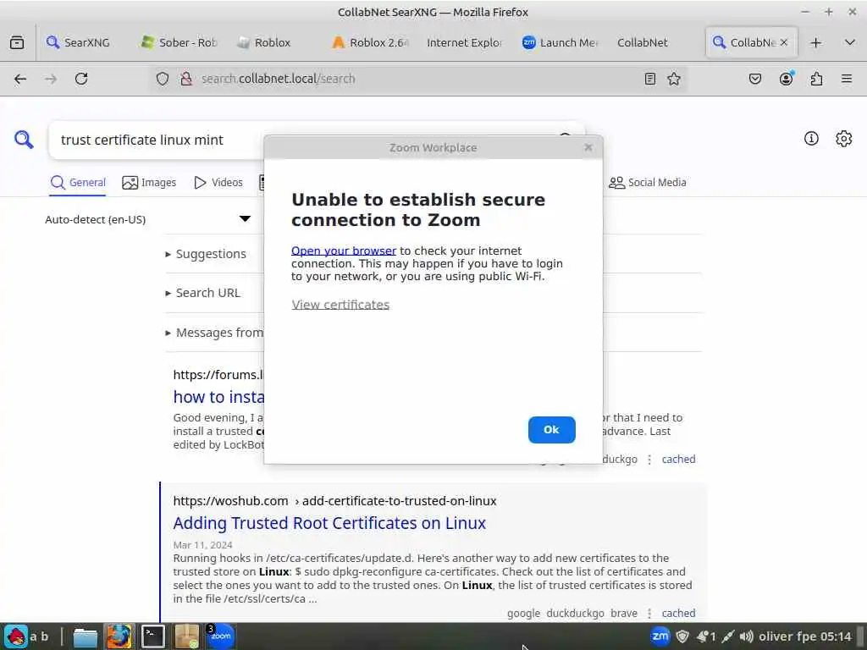Toggle Reader View in address bar
The width and height of the screenshot is (867, 650).
coord(650,79)
